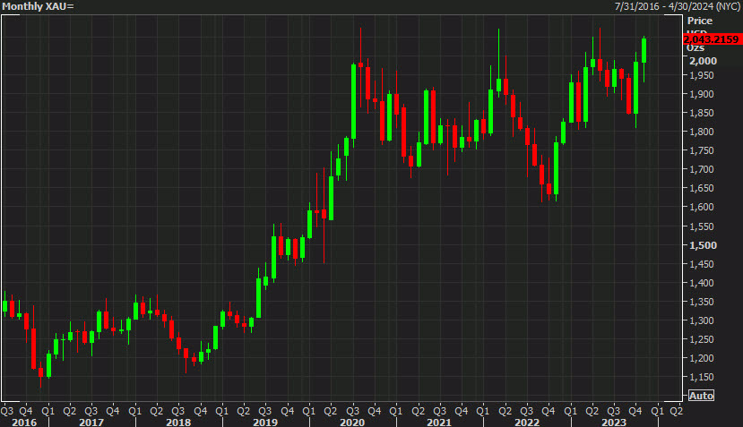743x427 pixels.
Task: Click the 1,300 price axis label
Action: 702,321
